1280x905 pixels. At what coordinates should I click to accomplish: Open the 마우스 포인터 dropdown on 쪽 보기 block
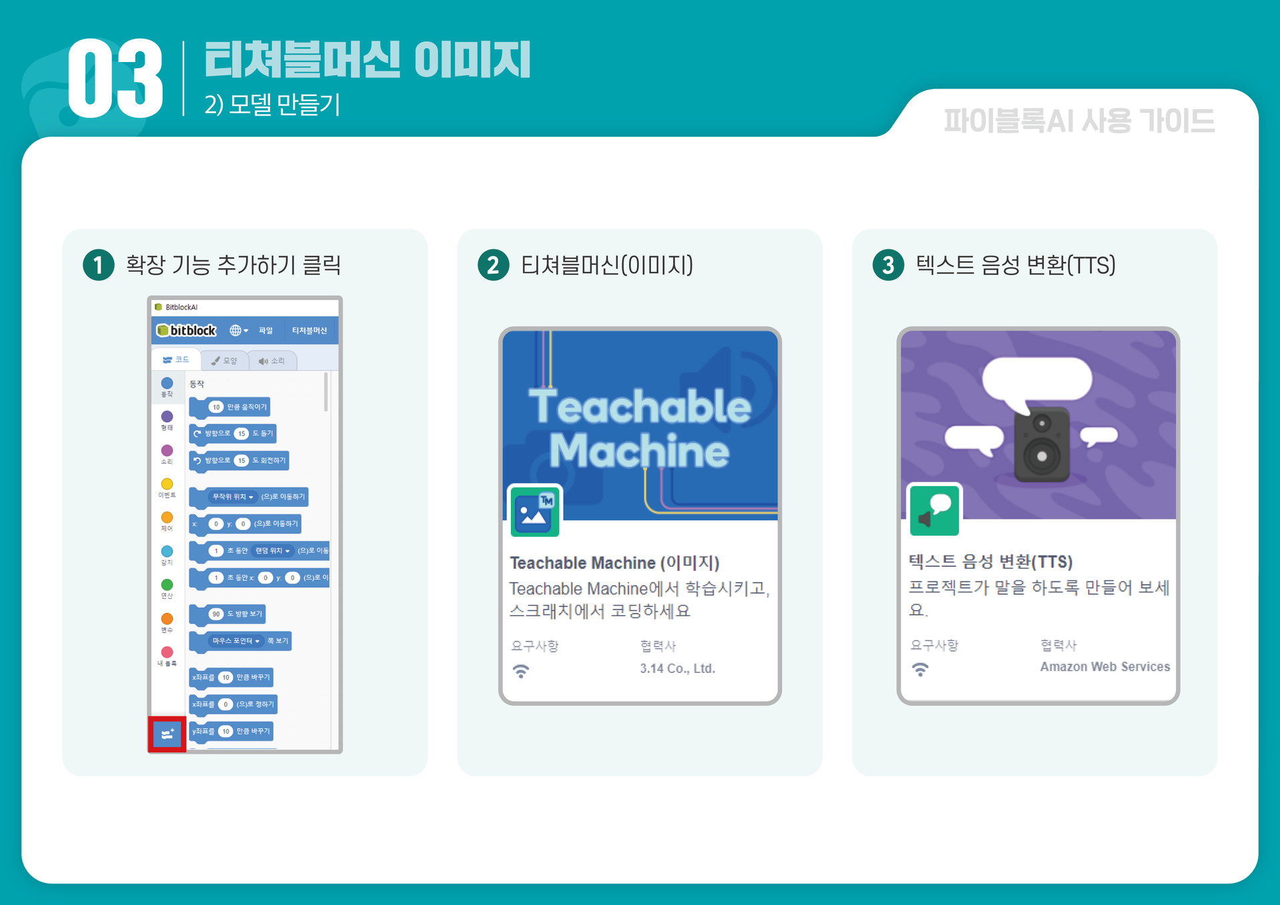click(236, 641)
